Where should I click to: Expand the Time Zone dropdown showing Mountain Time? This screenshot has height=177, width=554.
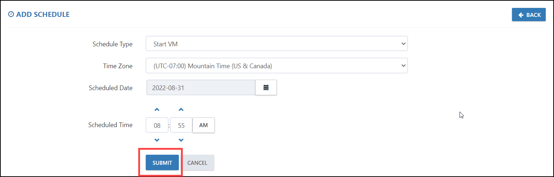[x=277, y=66]
